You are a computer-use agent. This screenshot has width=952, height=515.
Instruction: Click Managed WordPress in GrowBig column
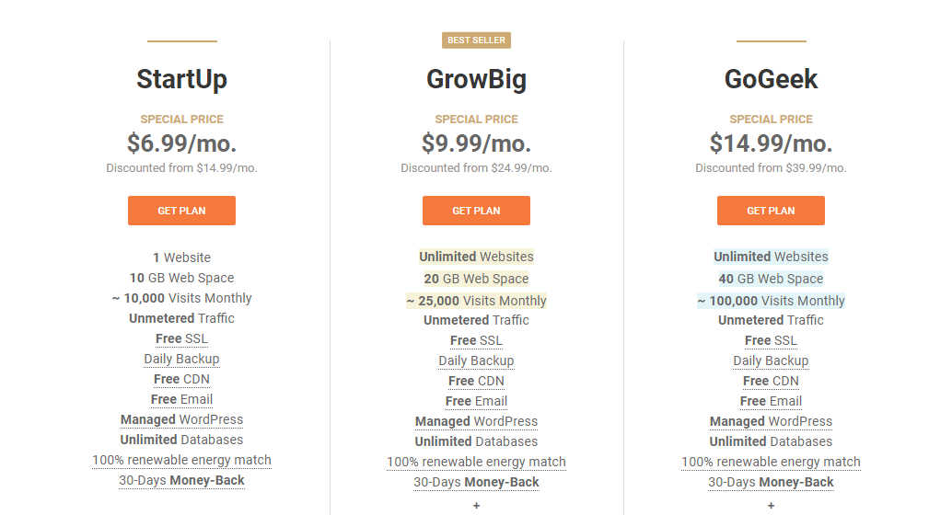click(x=476, y=421)
